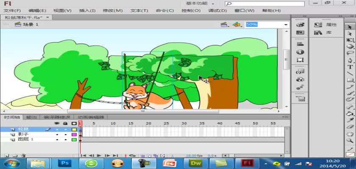Switch to the 输出 tab
This screenshot has width=356, height=169.
[x=31, y=117]
